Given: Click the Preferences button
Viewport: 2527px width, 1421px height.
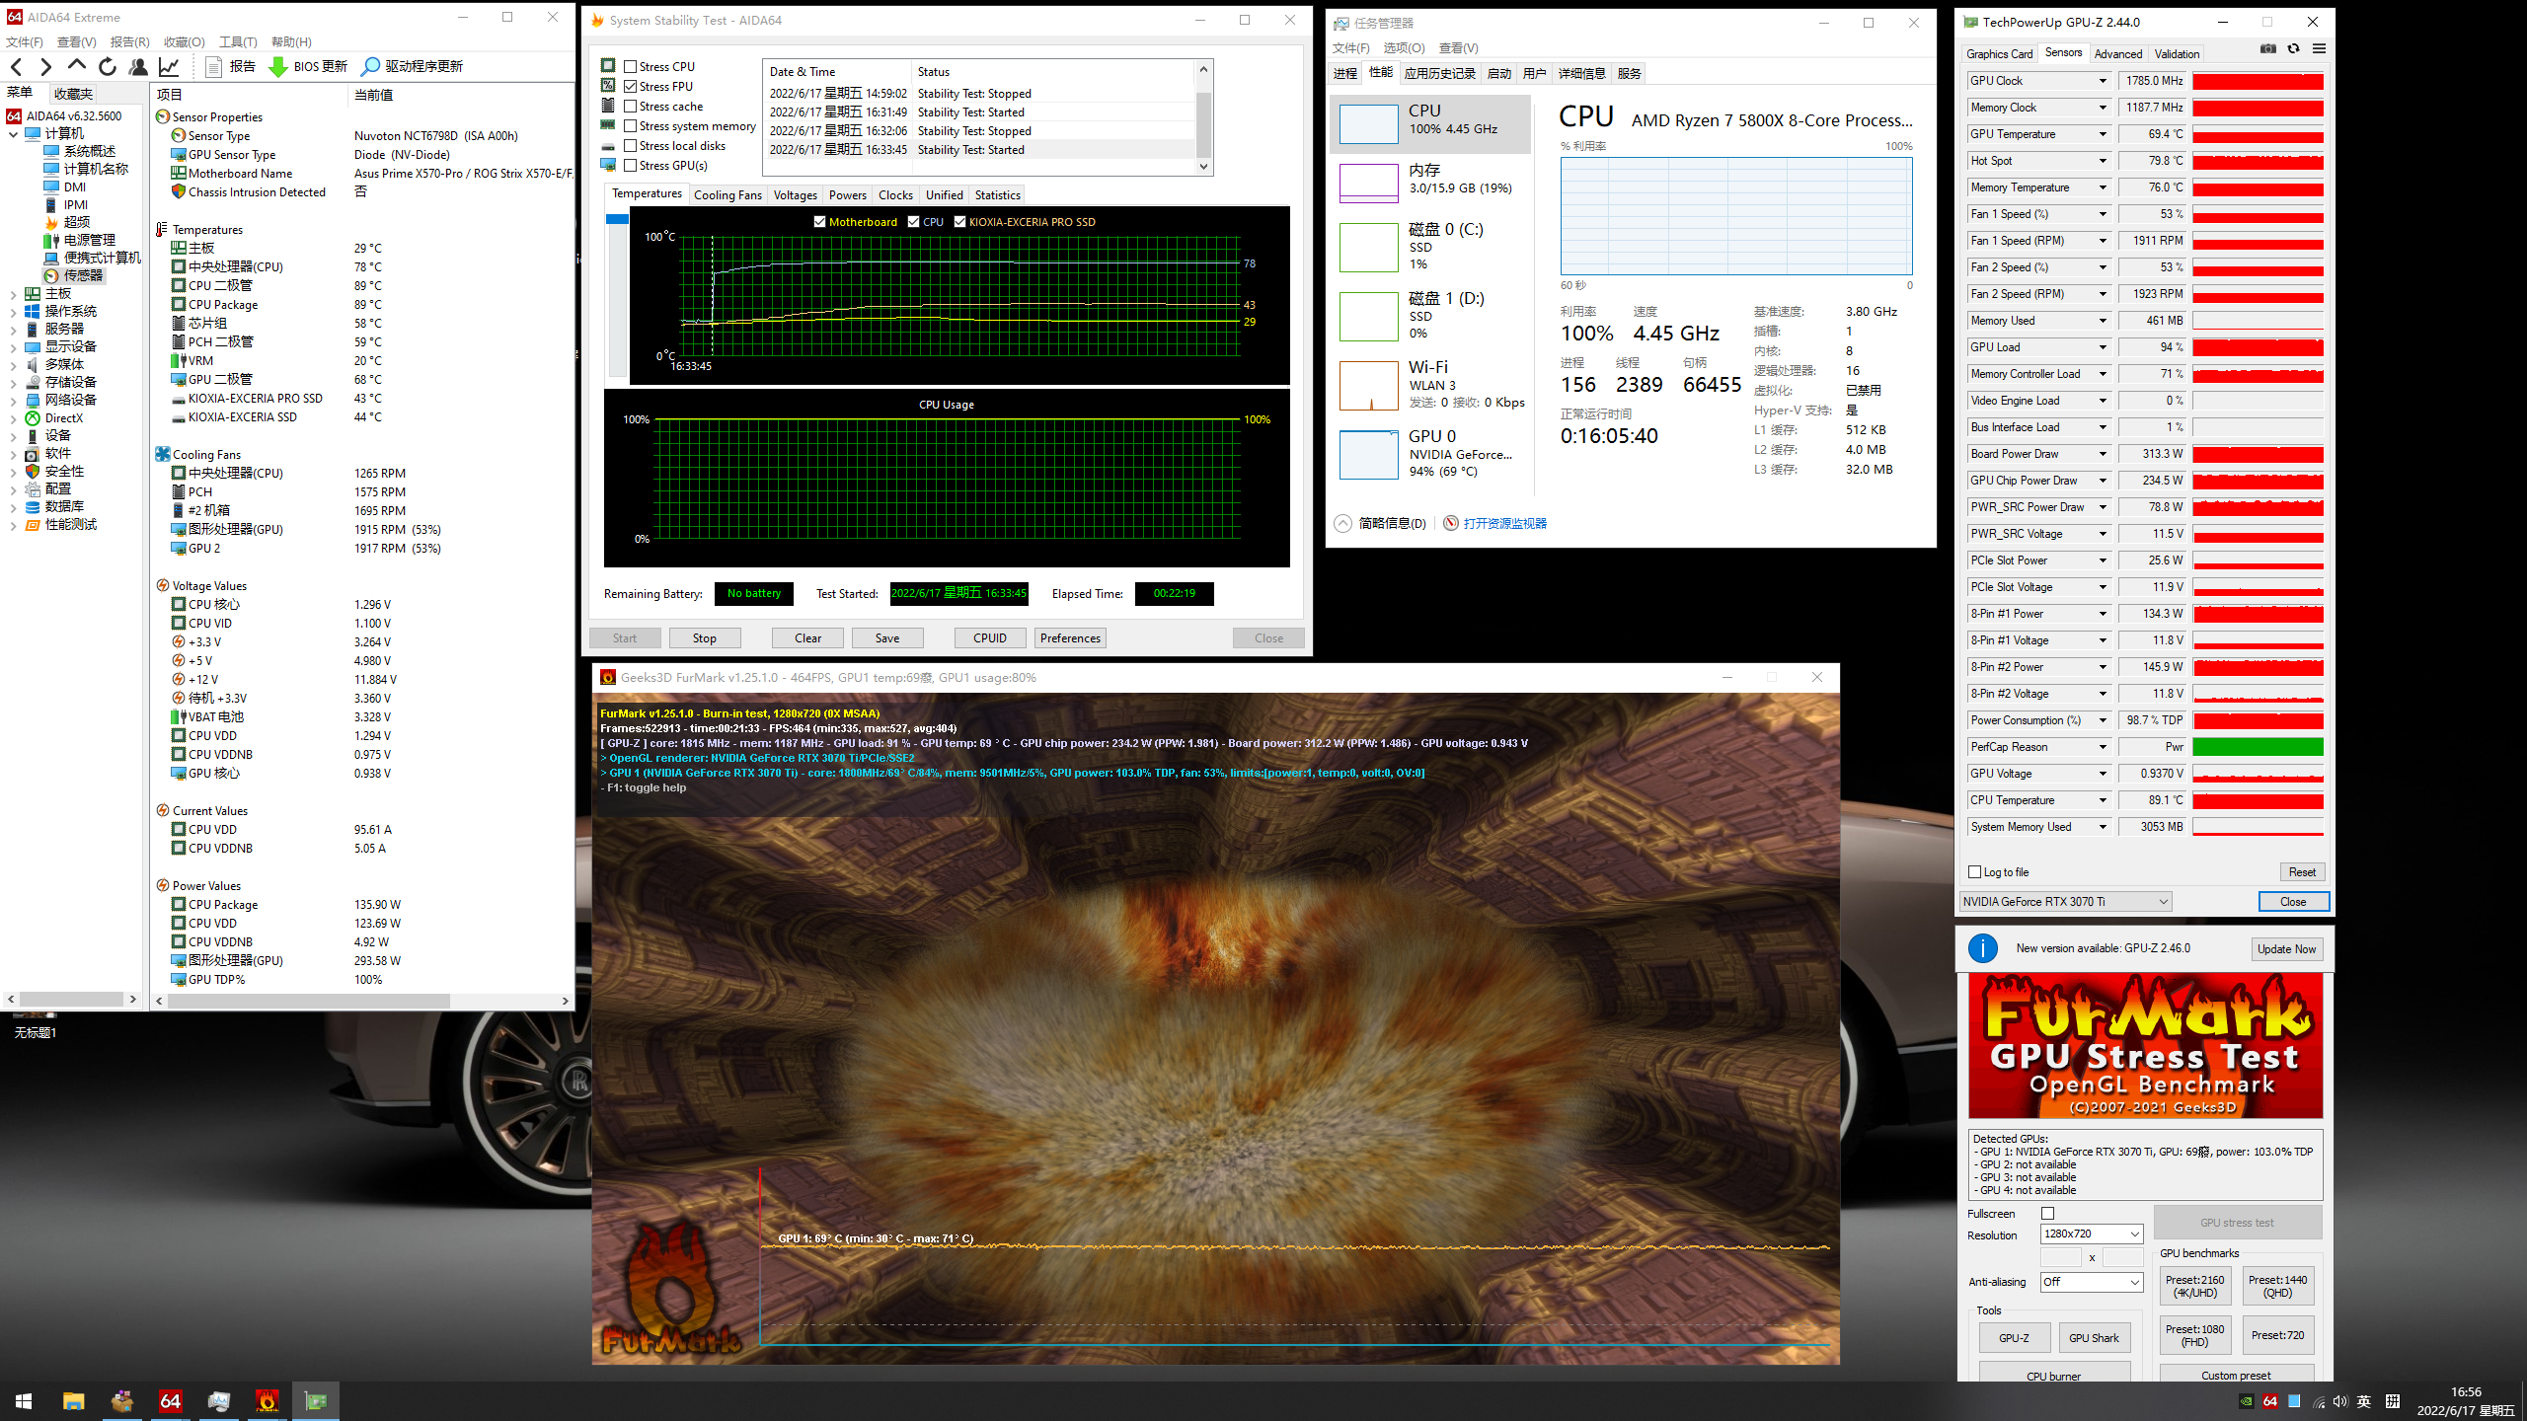Looking at the screenshot, I should [1070, 637].
